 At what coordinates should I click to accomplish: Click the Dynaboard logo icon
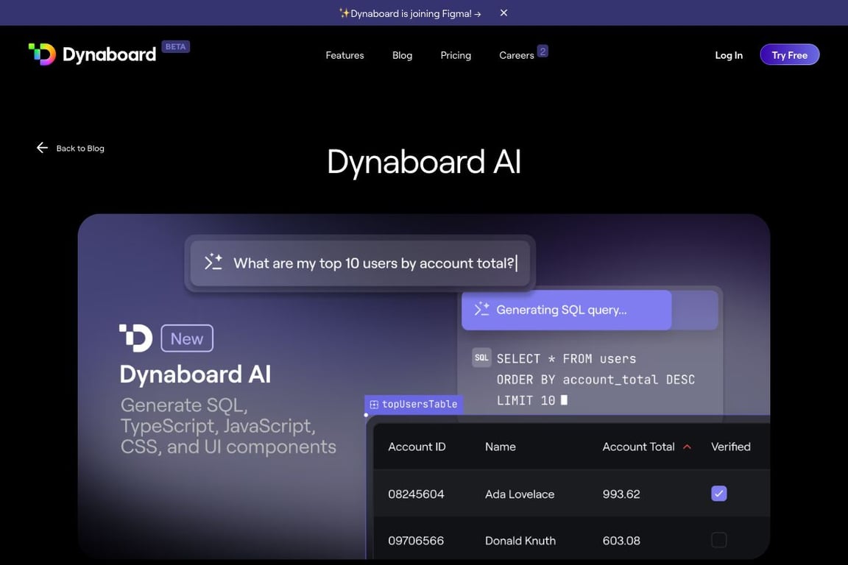point(42,54)
